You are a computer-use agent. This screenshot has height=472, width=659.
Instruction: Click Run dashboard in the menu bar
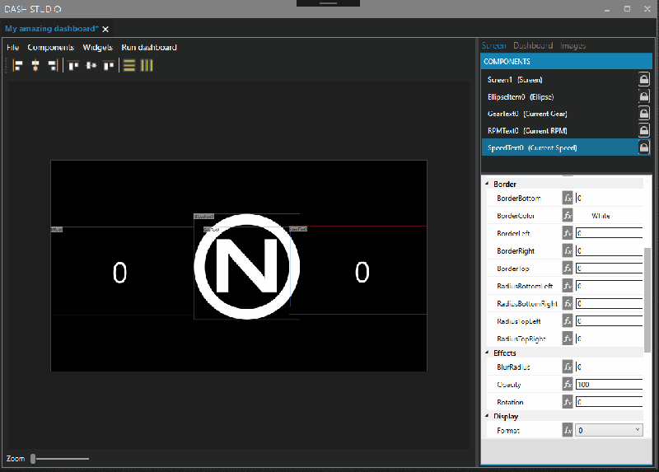149,48
